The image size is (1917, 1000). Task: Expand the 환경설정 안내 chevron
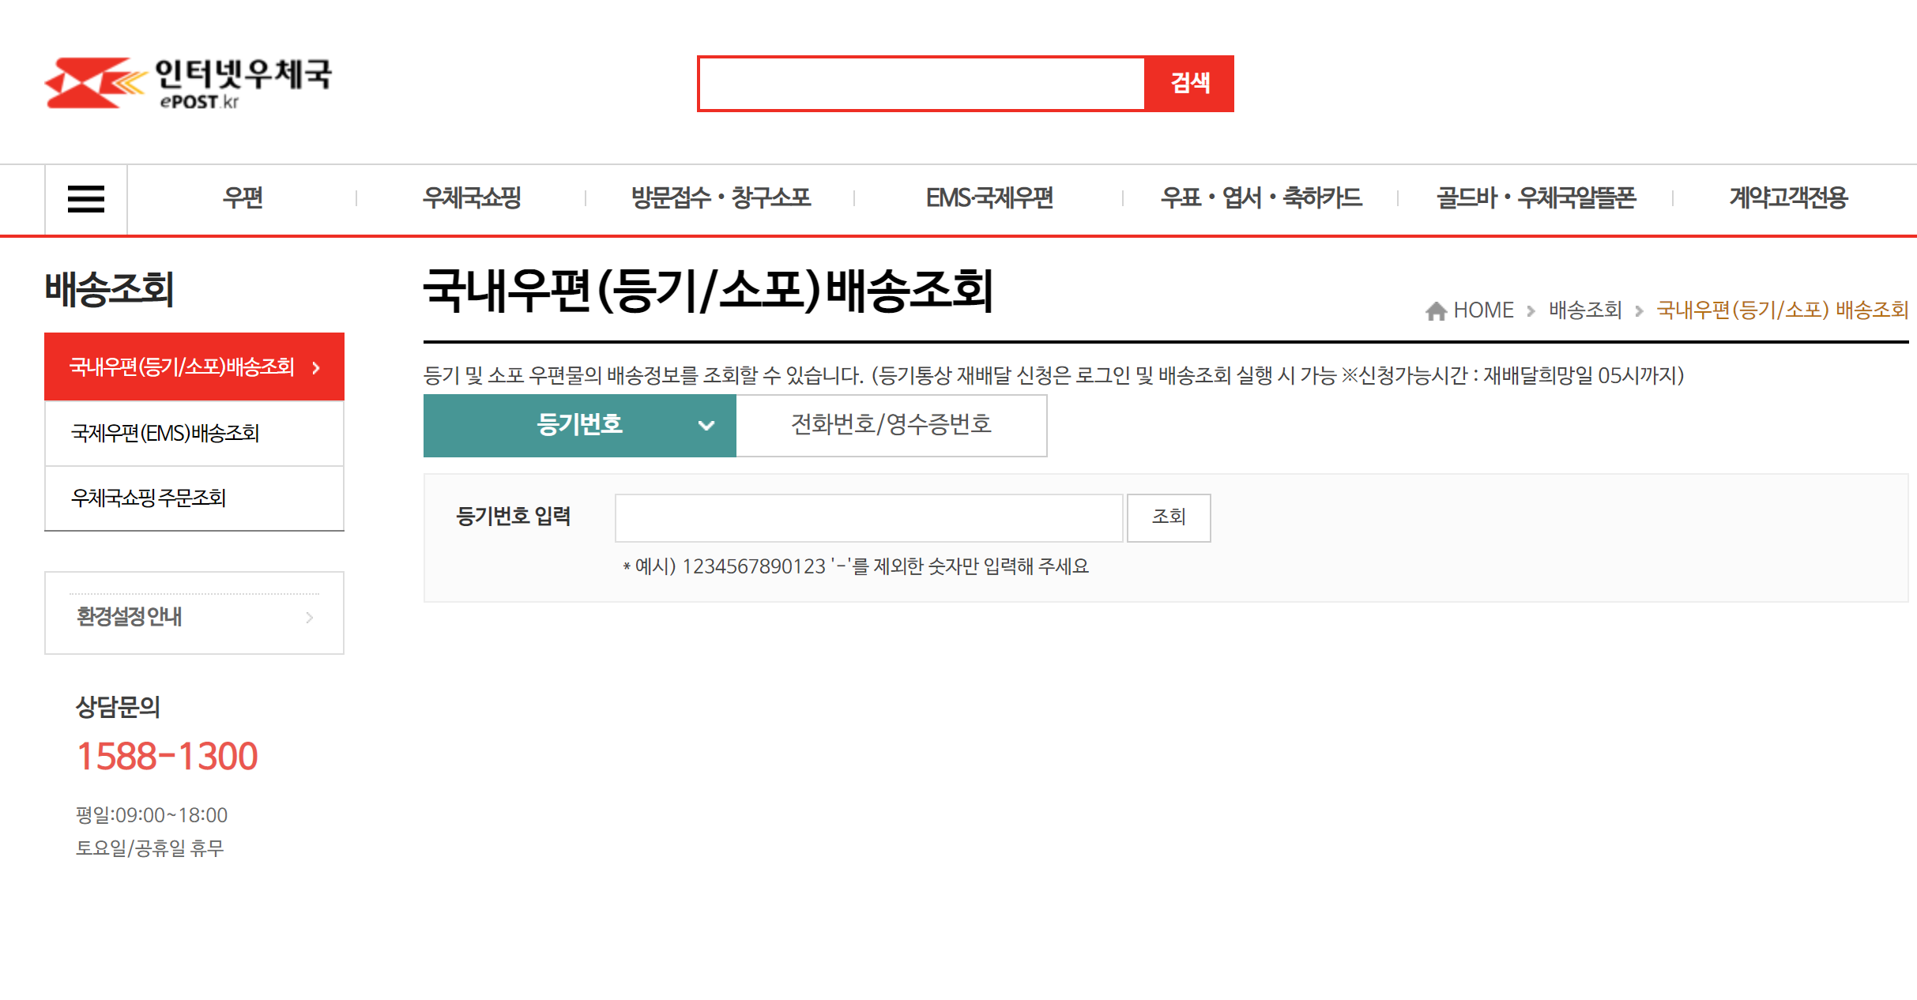click(x=309, y=618)
